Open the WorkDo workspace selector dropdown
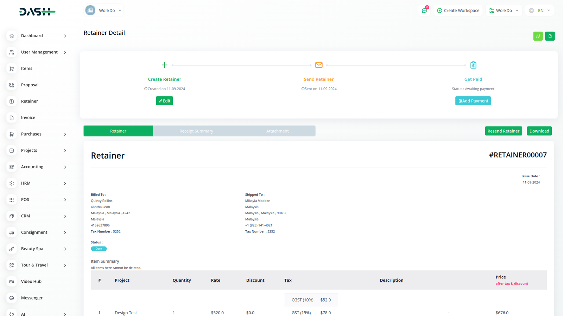The width and height of the screenshot is (563, 316). [104, 11]
